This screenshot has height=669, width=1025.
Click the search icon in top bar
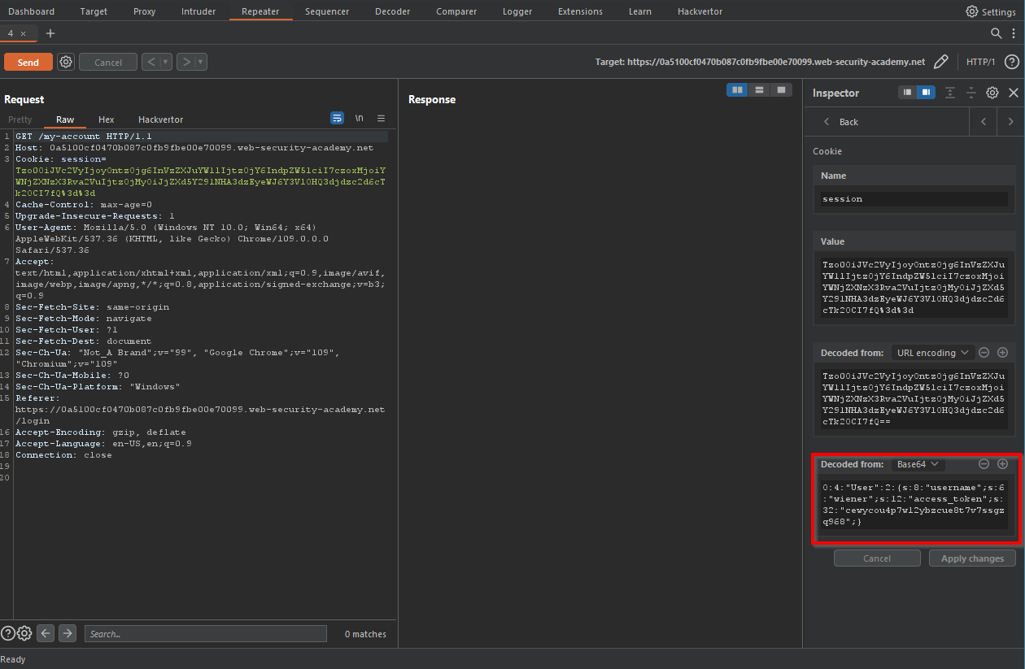pos(996,33)
